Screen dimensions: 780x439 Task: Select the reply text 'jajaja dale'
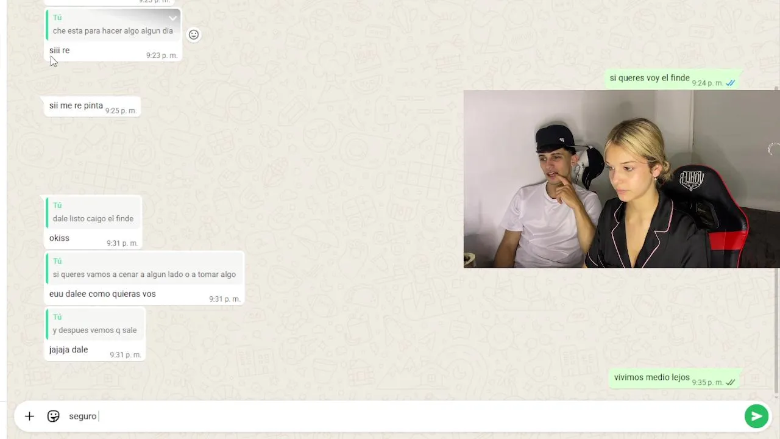68,349
